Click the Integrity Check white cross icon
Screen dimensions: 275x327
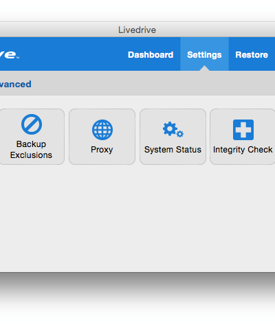coord(243,130)
